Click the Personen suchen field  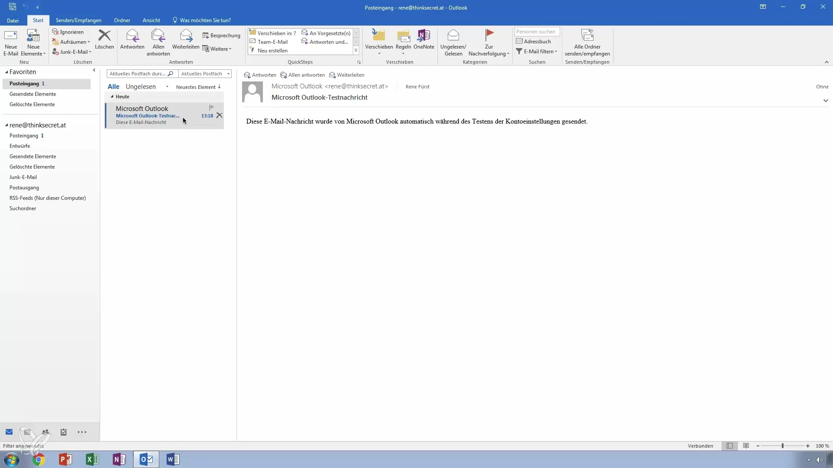(x=537, y=32)
